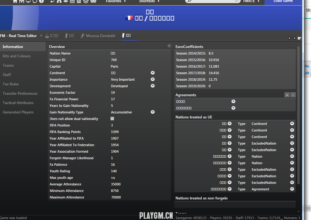Click the Youth Rating value 140
Image resolution: width=311 pixels, height=220 pixels.
[x=114, y=171]
